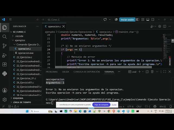Open the run options dropdown arrow

coord(155,26)
